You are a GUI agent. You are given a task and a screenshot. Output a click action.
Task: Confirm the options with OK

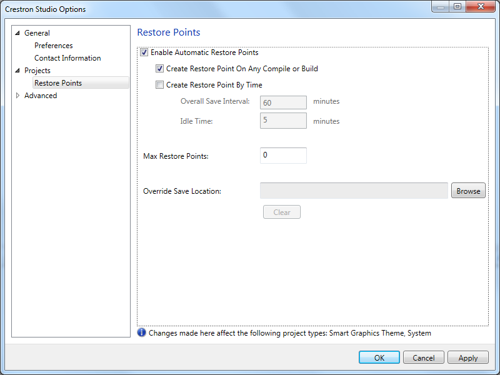click(379, 357)
